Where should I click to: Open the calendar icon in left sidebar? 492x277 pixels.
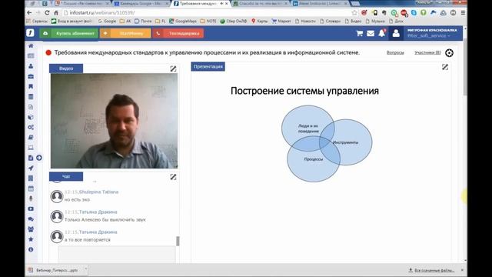[x=31, y=189]
